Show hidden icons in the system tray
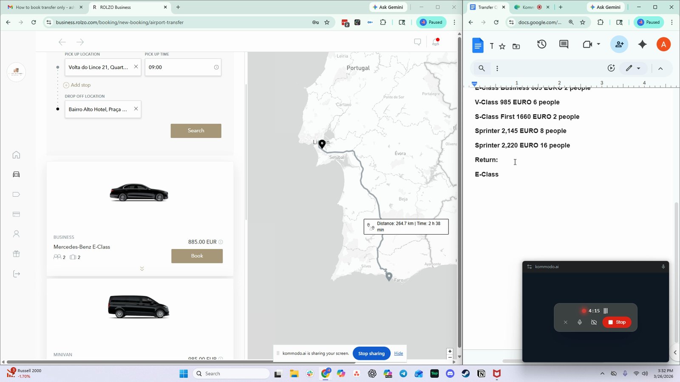 point(602,374)
